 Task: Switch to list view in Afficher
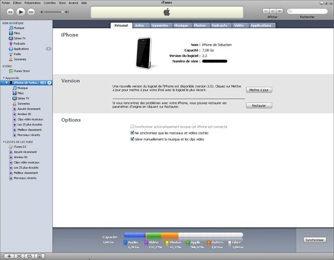[x=266, y=11]
